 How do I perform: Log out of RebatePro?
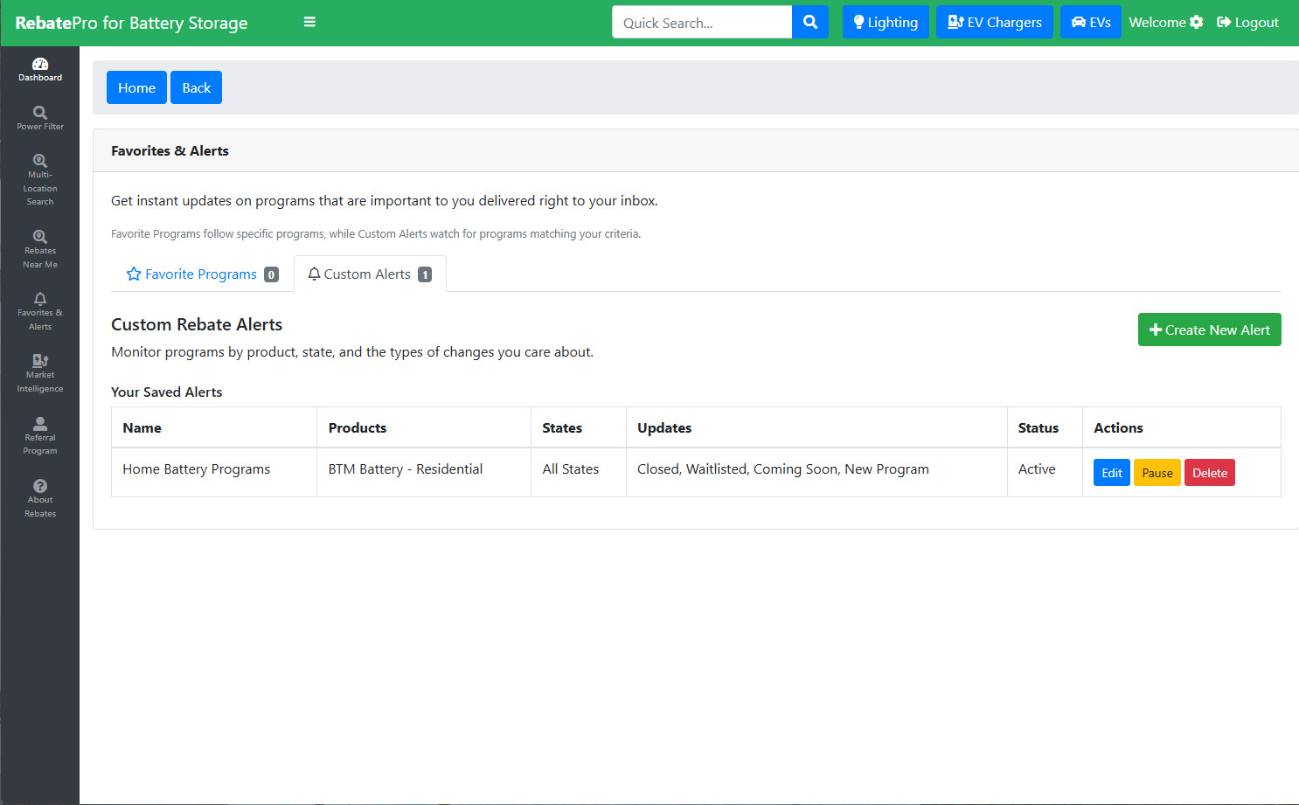click(1247, 22)
